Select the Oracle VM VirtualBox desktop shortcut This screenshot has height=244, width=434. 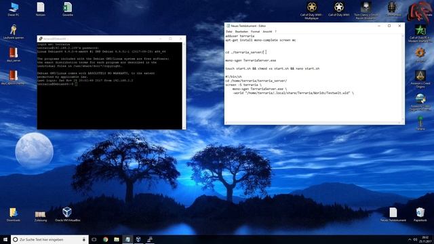(67, 214)
